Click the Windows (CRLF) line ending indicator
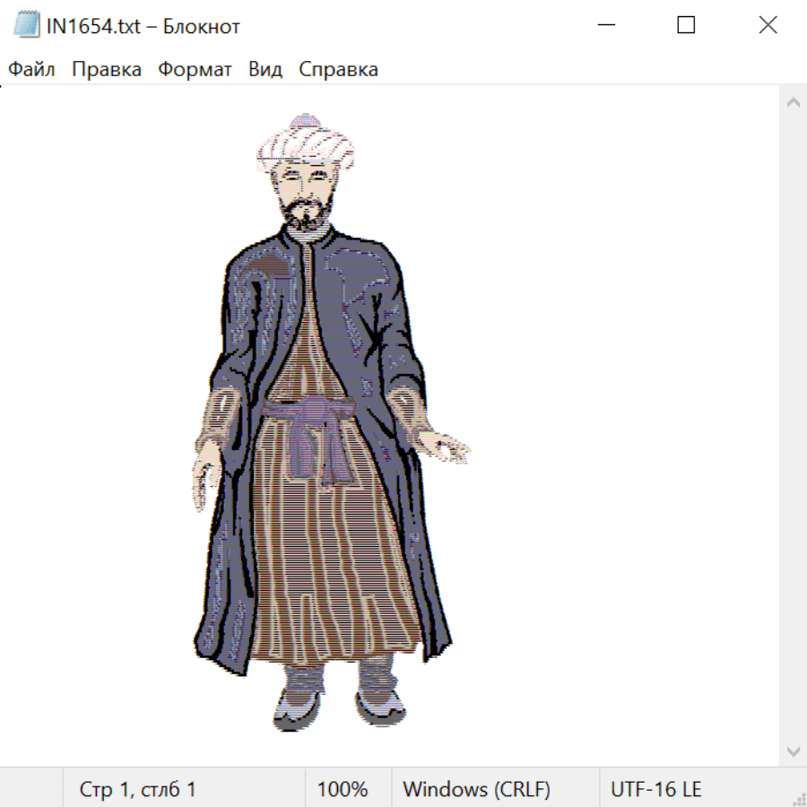 [x=476, y=789]
